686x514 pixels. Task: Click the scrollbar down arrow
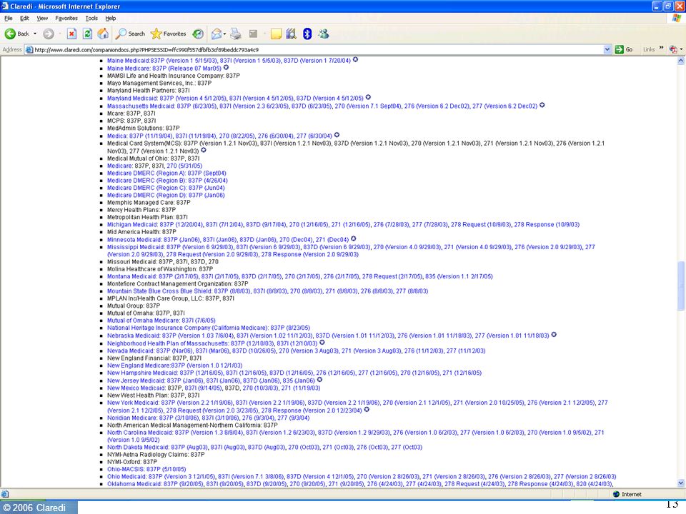pos(681,483)
